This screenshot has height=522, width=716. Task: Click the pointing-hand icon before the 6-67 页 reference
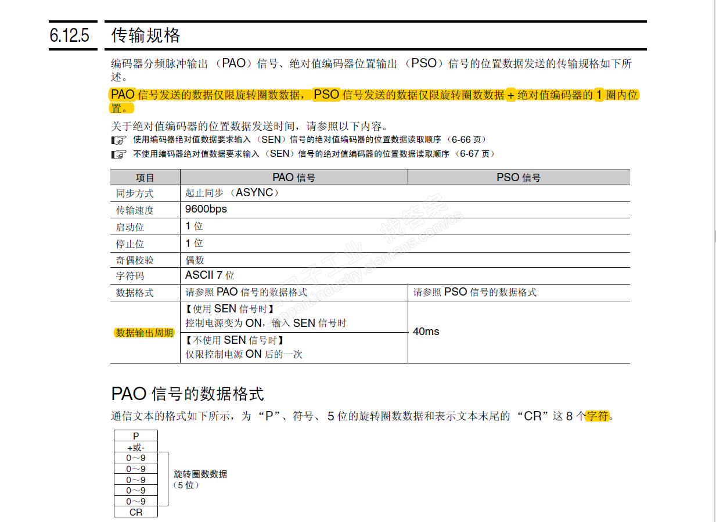coord(118,154)
